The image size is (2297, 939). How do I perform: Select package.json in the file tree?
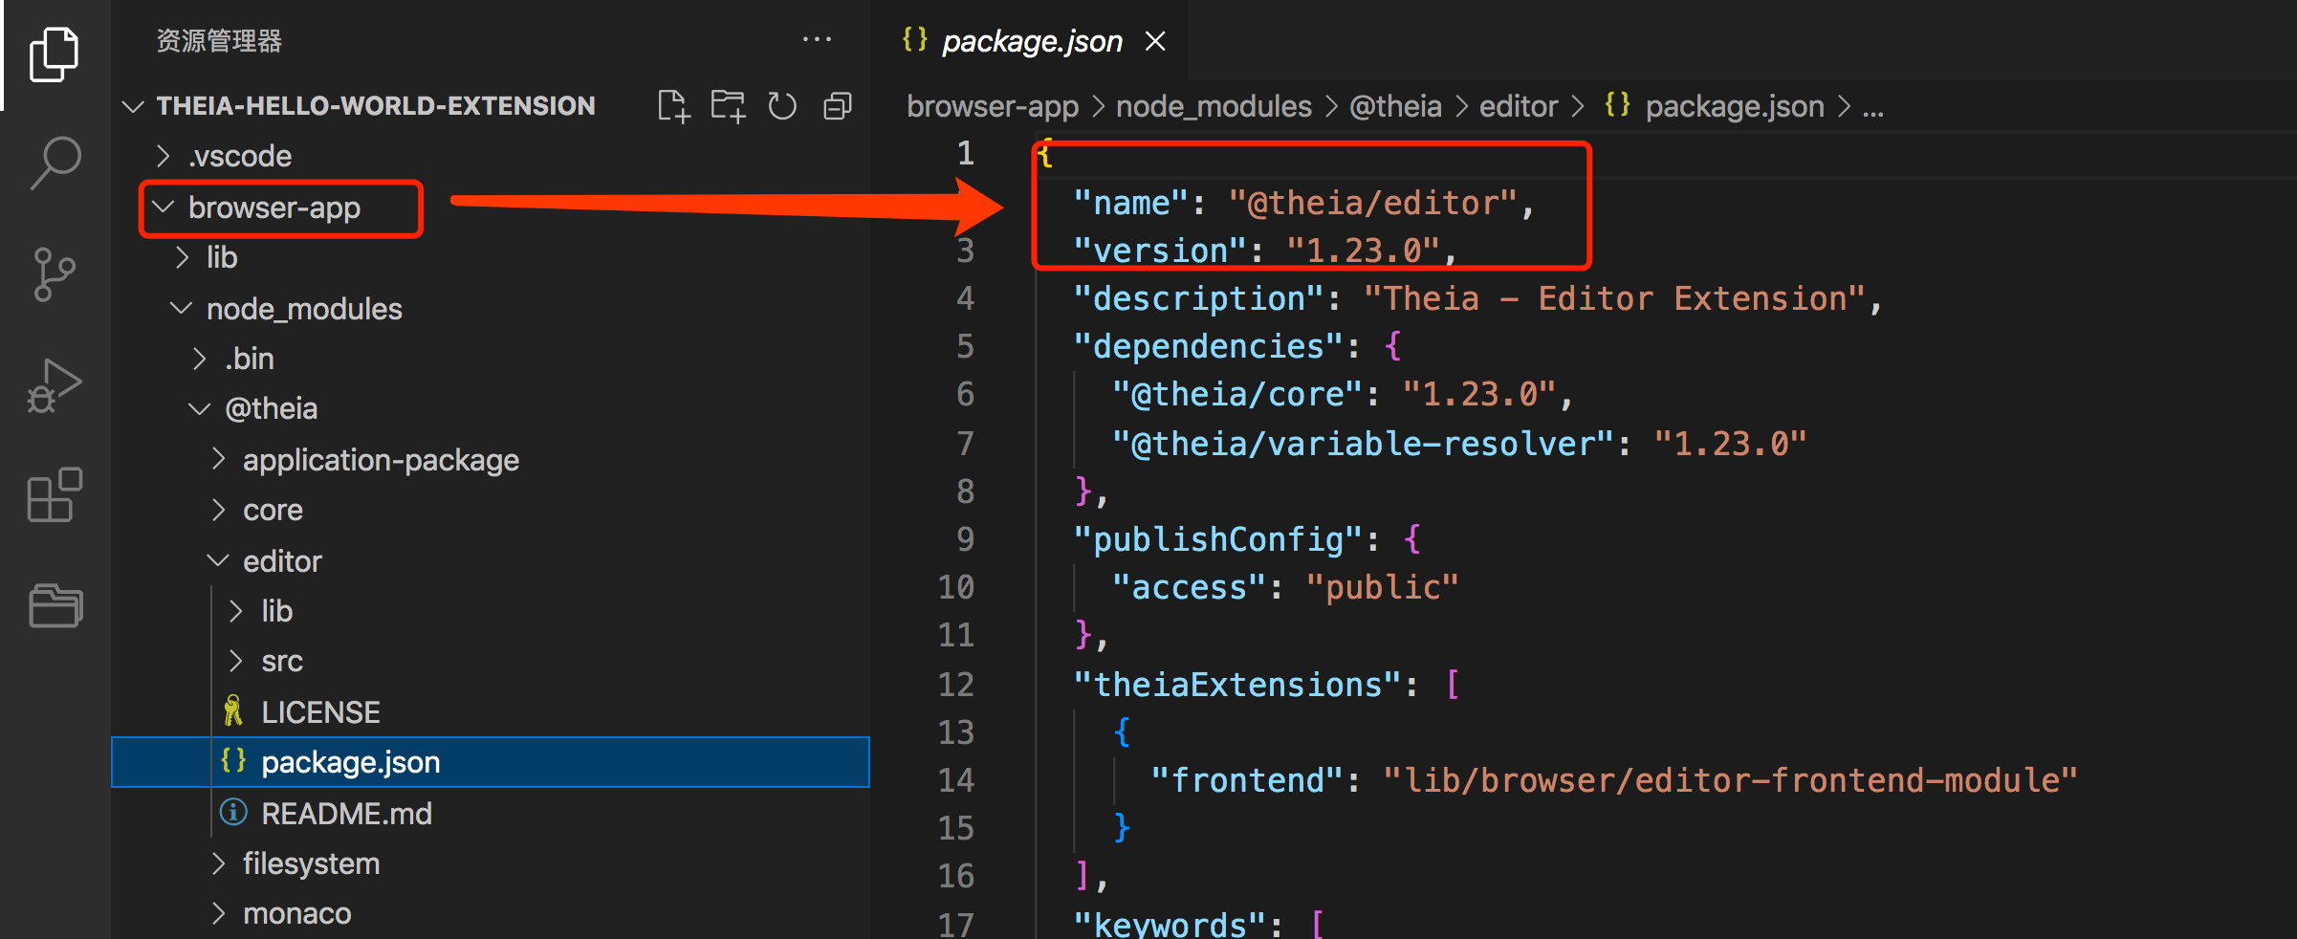pos(490,762)
